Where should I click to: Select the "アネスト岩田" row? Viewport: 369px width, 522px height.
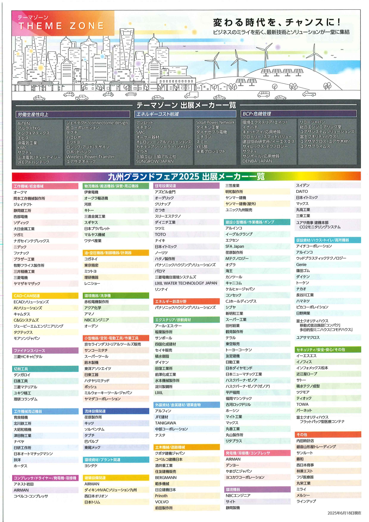[x=45, y=484]
